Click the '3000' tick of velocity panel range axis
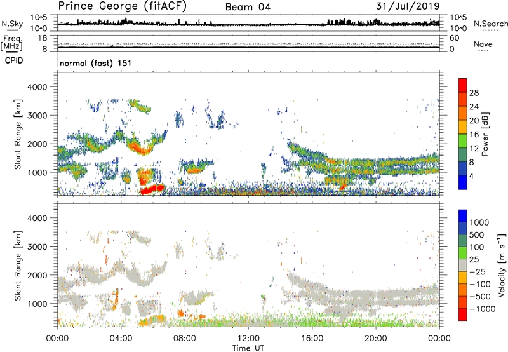The height and width of the screenshot is (352, 508). (x=37, y=247)
